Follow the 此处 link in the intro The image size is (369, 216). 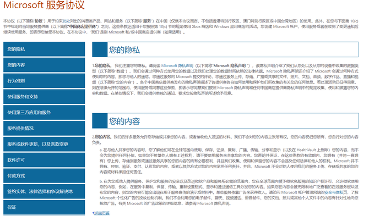tap(66, 21)
